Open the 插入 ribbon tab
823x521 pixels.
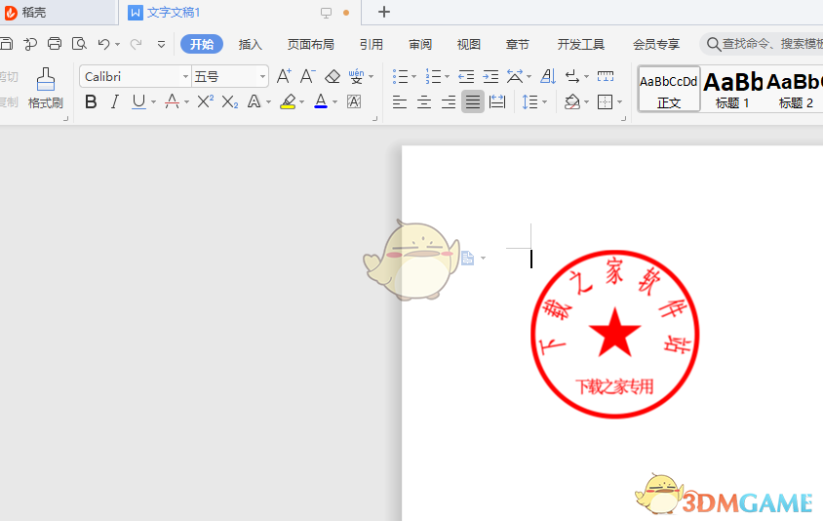pos(250,45)
